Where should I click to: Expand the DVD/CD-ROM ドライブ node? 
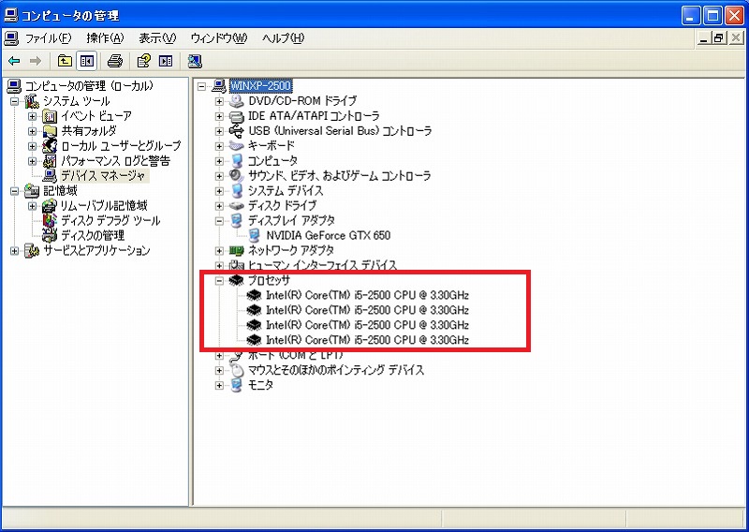[x=219, y=101]
